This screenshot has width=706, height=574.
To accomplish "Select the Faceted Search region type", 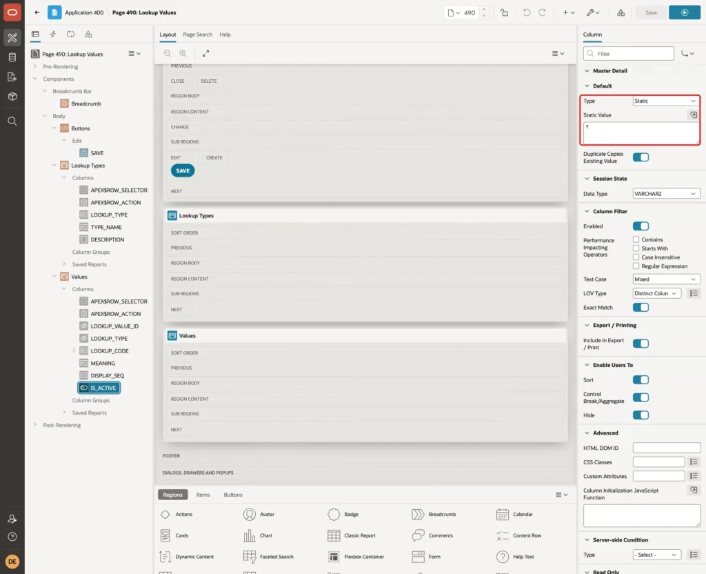I will tap(268, 557).
